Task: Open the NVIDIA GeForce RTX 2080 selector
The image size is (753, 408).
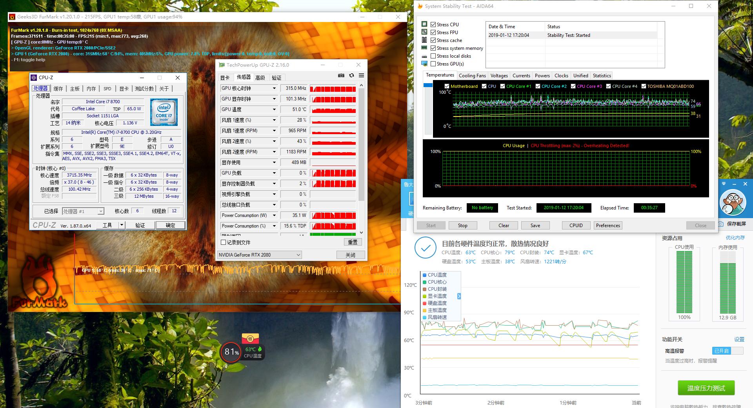Action: pos(259,255)
